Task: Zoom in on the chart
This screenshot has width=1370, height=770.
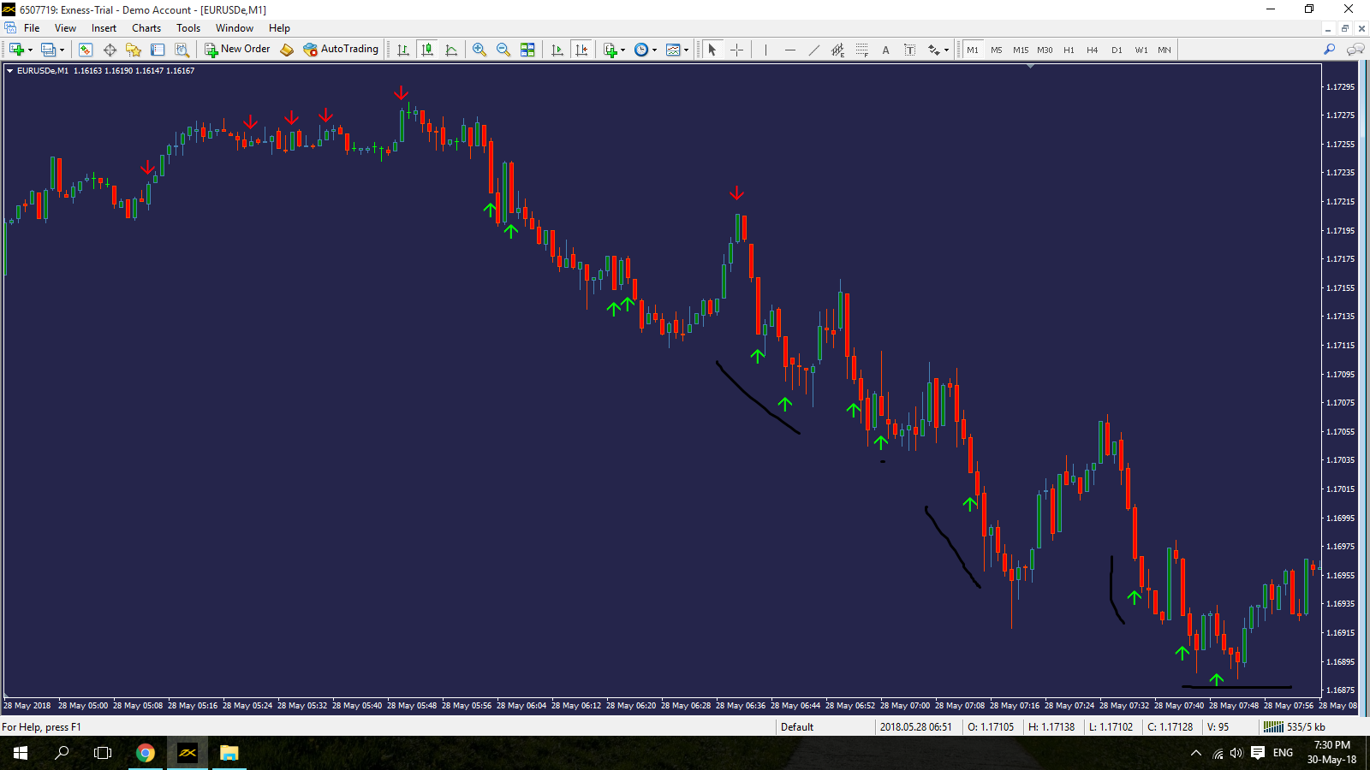Action: 479,50
